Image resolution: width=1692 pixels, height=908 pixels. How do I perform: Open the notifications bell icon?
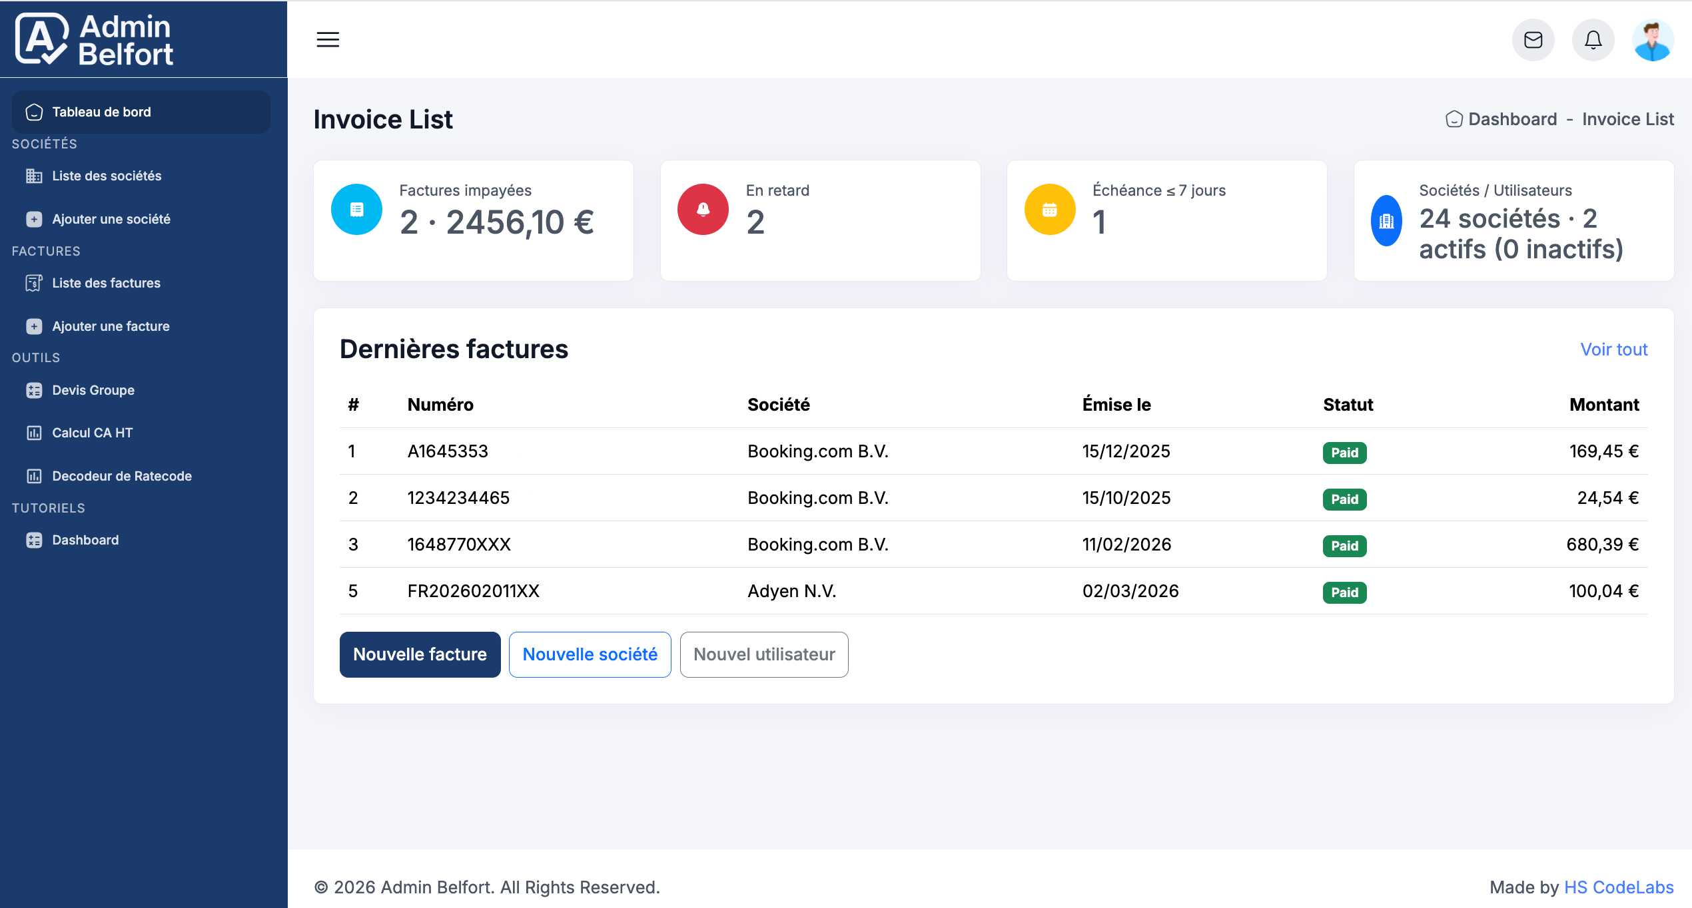click(1593, 40)
